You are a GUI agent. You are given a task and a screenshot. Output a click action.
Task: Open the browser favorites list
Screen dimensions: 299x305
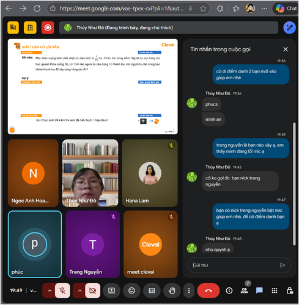(236, 9)
